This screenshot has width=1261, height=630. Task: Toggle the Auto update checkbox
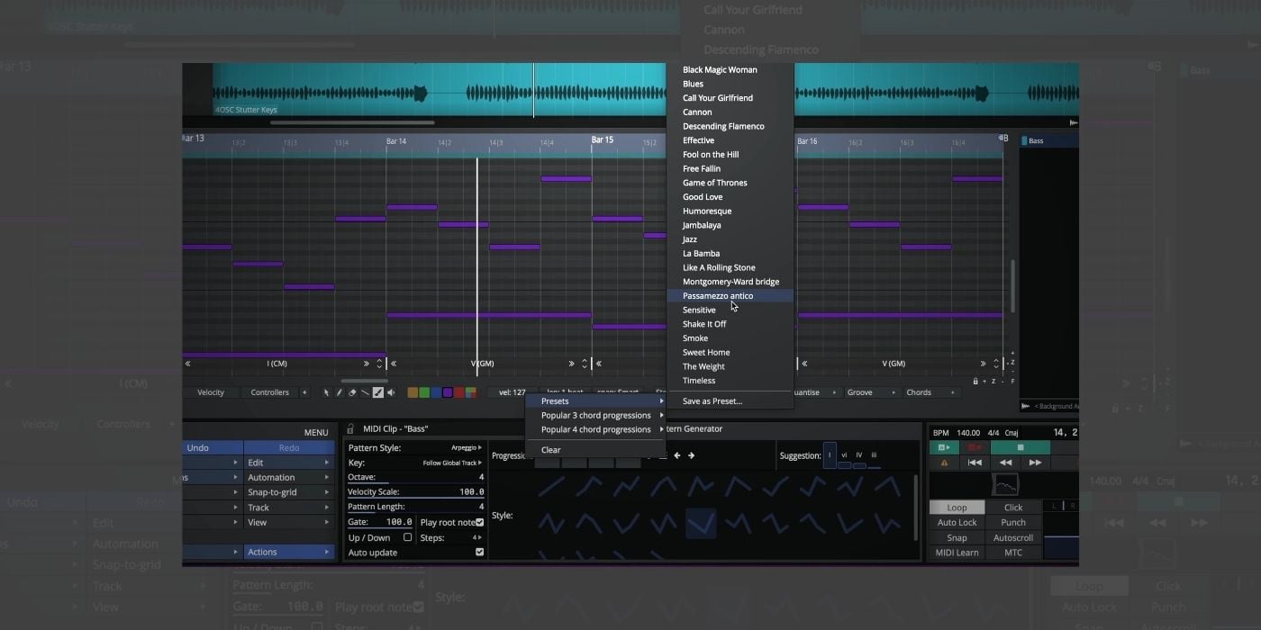(479, 552)
